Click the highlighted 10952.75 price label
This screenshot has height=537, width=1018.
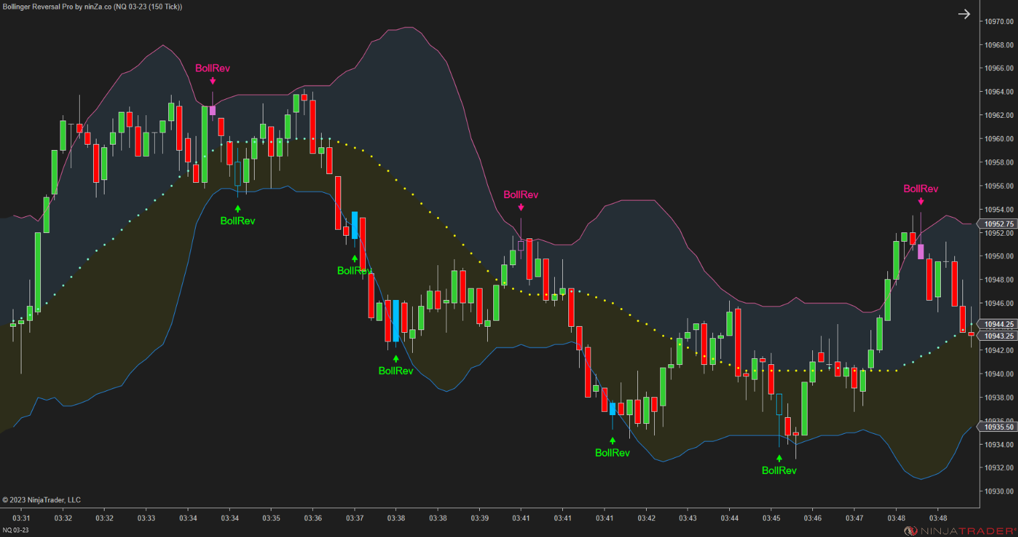pos(998,224)
